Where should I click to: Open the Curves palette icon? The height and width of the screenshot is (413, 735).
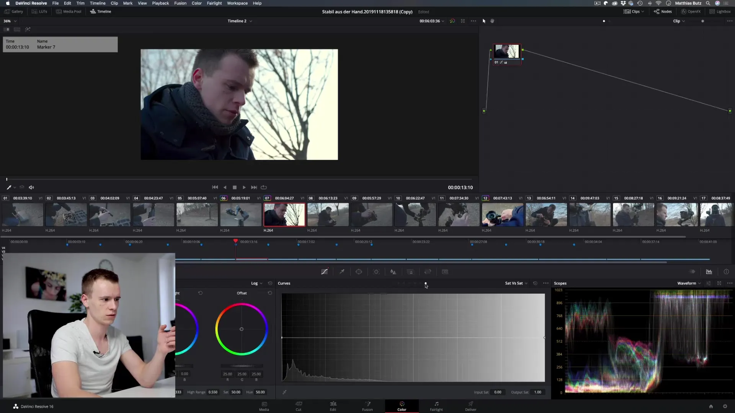pyautogui.click(x=324, y=272)
